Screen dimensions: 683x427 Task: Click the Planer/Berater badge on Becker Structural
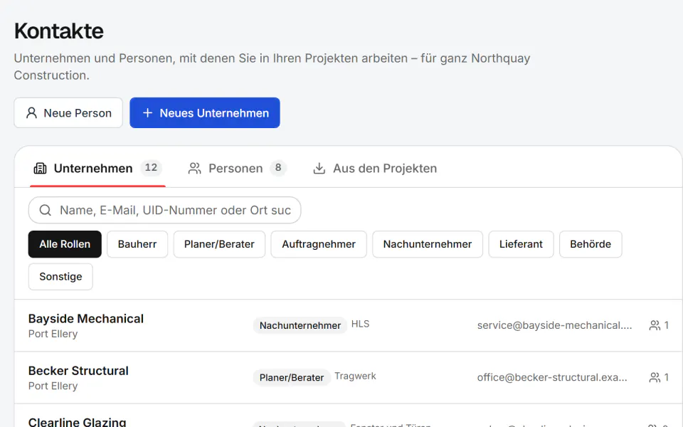(292, 377)
